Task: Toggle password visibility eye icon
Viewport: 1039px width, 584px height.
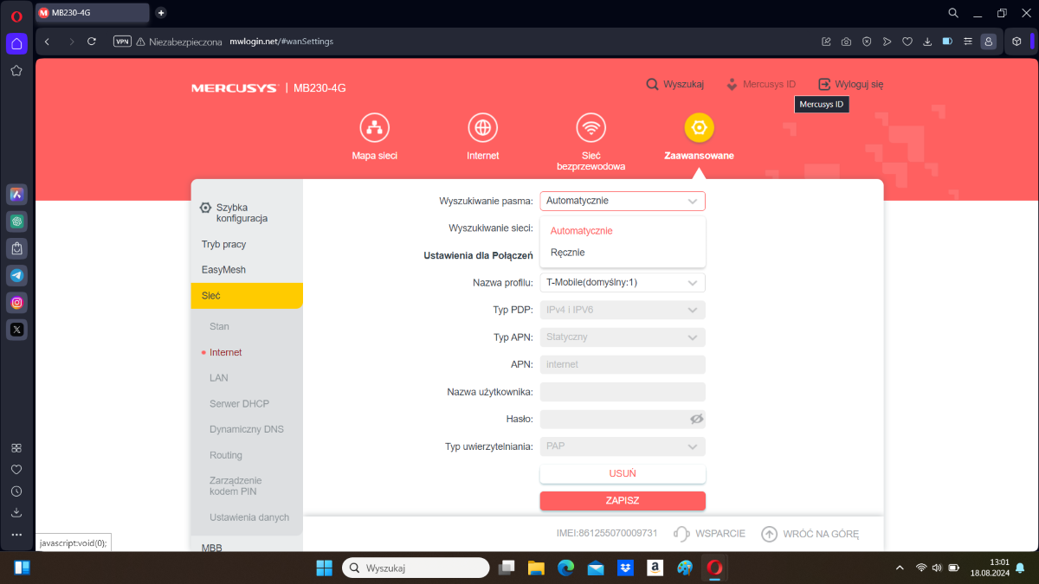Action: 696,420
